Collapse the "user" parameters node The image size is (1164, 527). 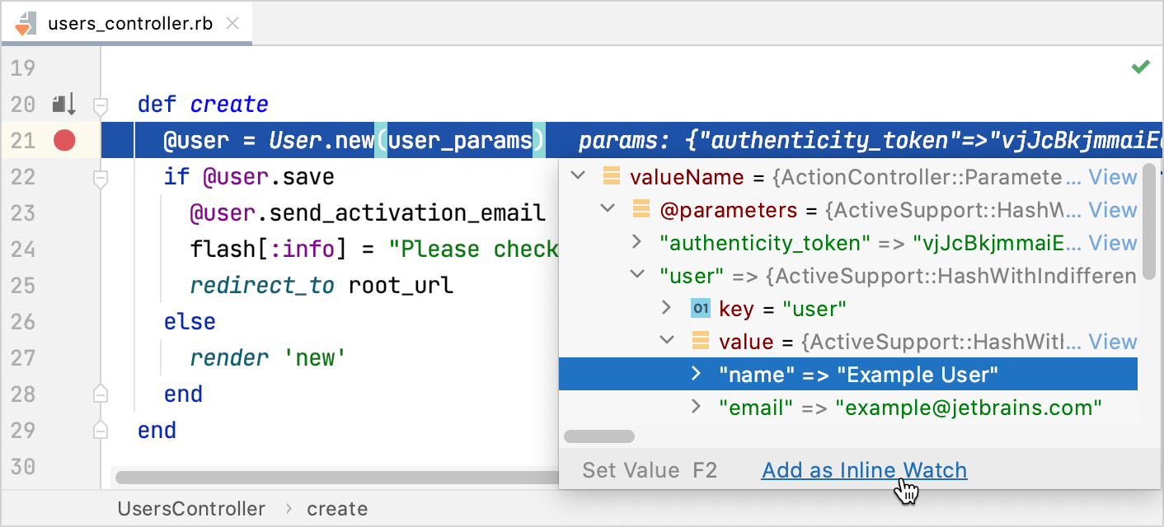(636, 275)
